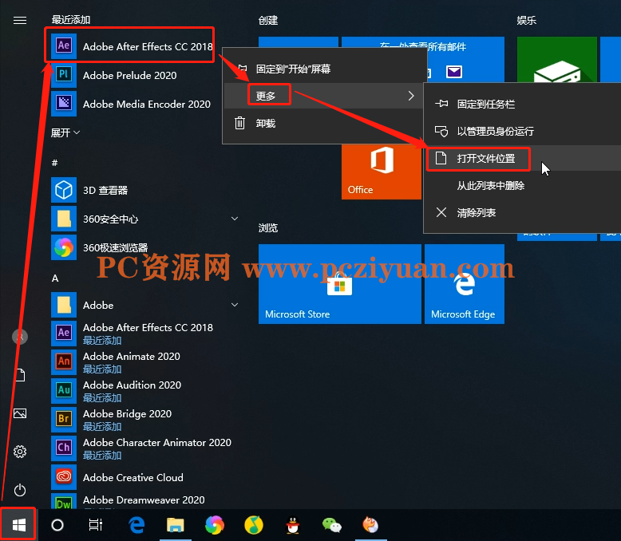Image resolution: width=621 pixels, height=541 pixels.
Task: Select 固定到任务栏 option
Action: point(523,105)
